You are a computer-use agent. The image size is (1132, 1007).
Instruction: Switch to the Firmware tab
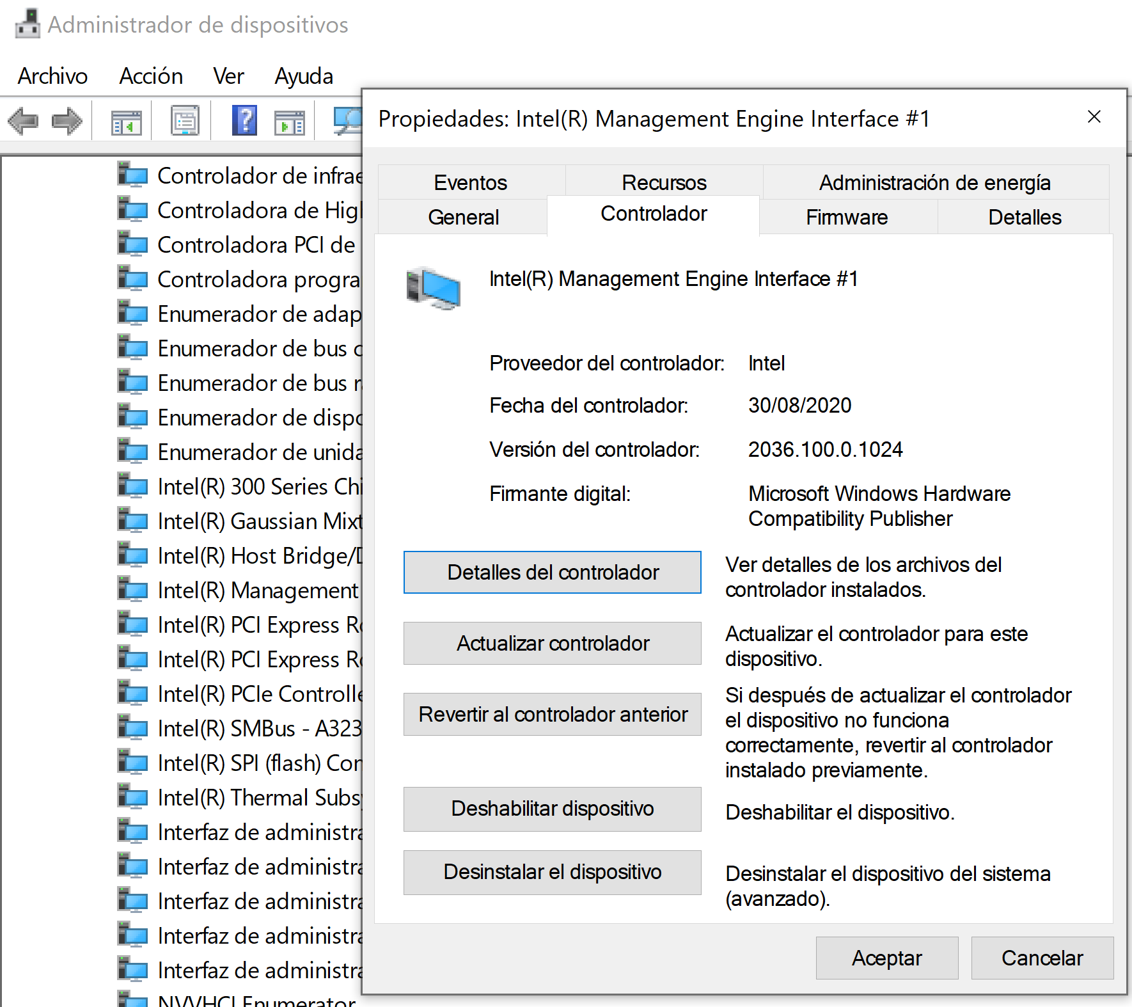847,217
